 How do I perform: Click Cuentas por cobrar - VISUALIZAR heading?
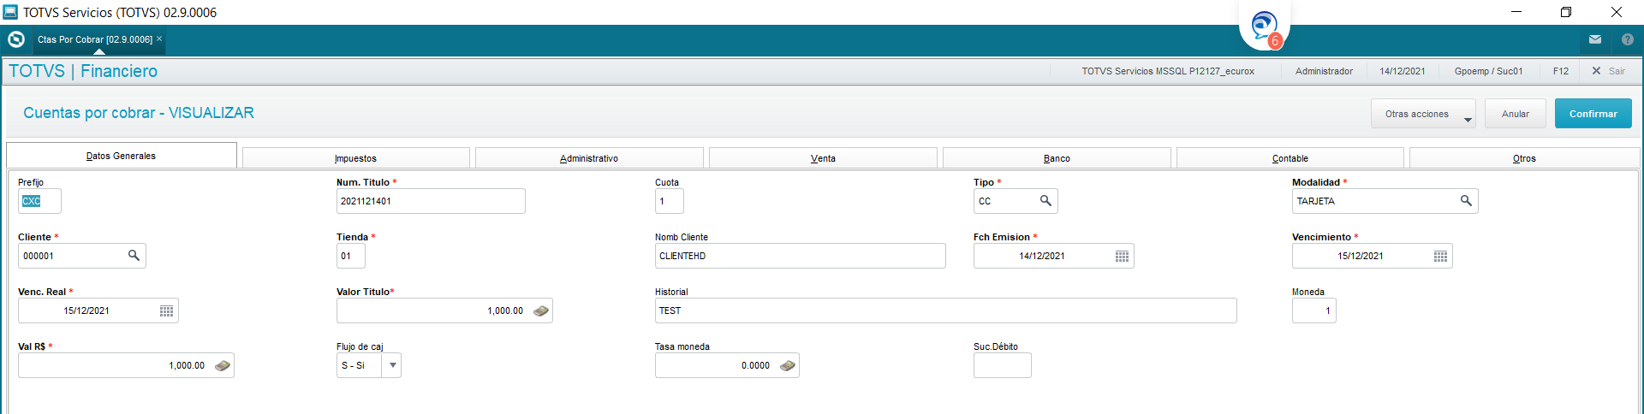[139, 113]
